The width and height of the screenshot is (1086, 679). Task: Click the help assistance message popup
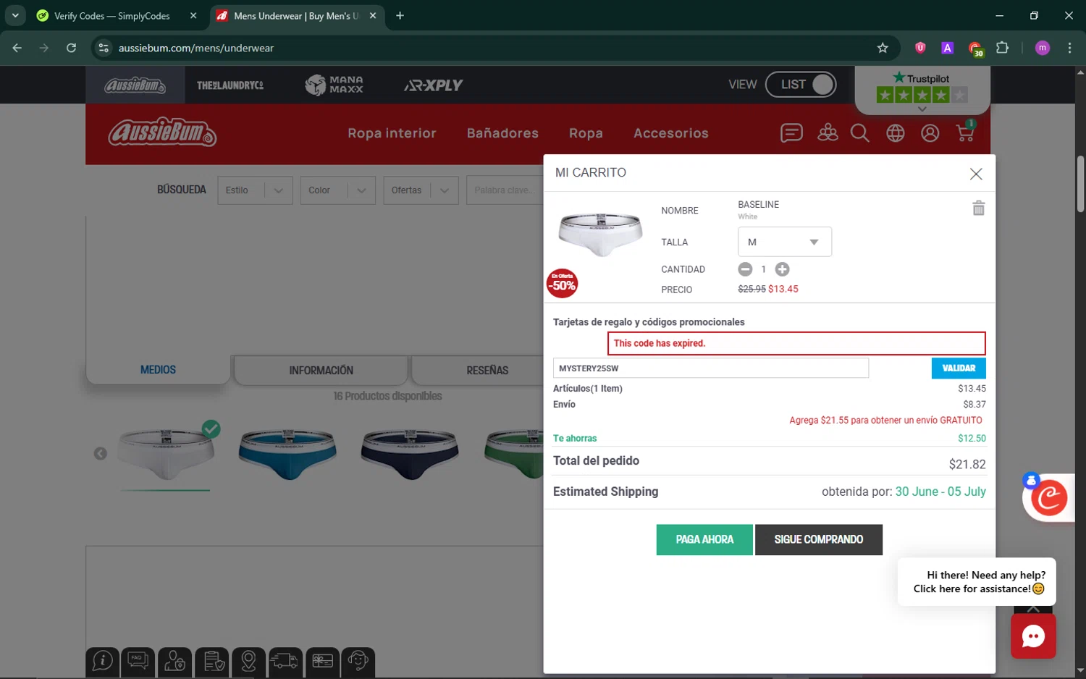click(x=977, y=582)
